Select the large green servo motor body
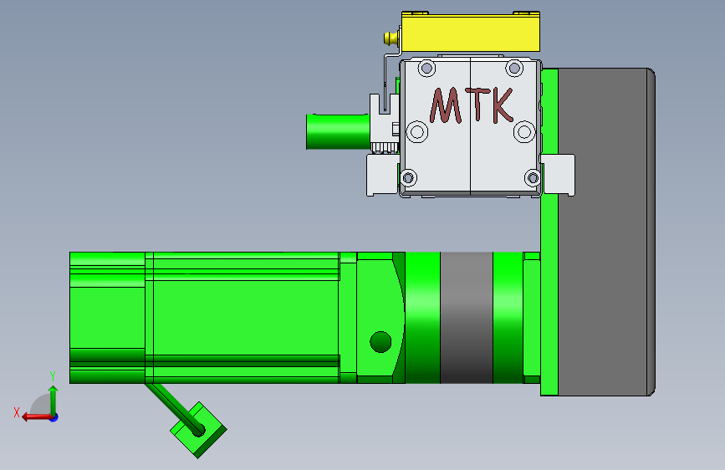The image size is (725, 470). coord(246,318)
